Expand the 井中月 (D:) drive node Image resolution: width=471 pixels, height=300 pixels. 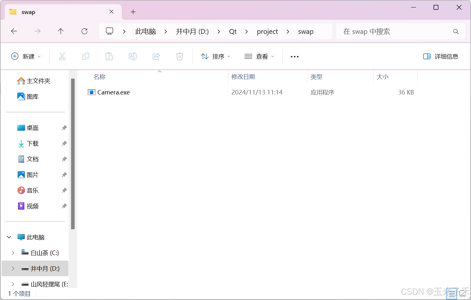[13, 268]
